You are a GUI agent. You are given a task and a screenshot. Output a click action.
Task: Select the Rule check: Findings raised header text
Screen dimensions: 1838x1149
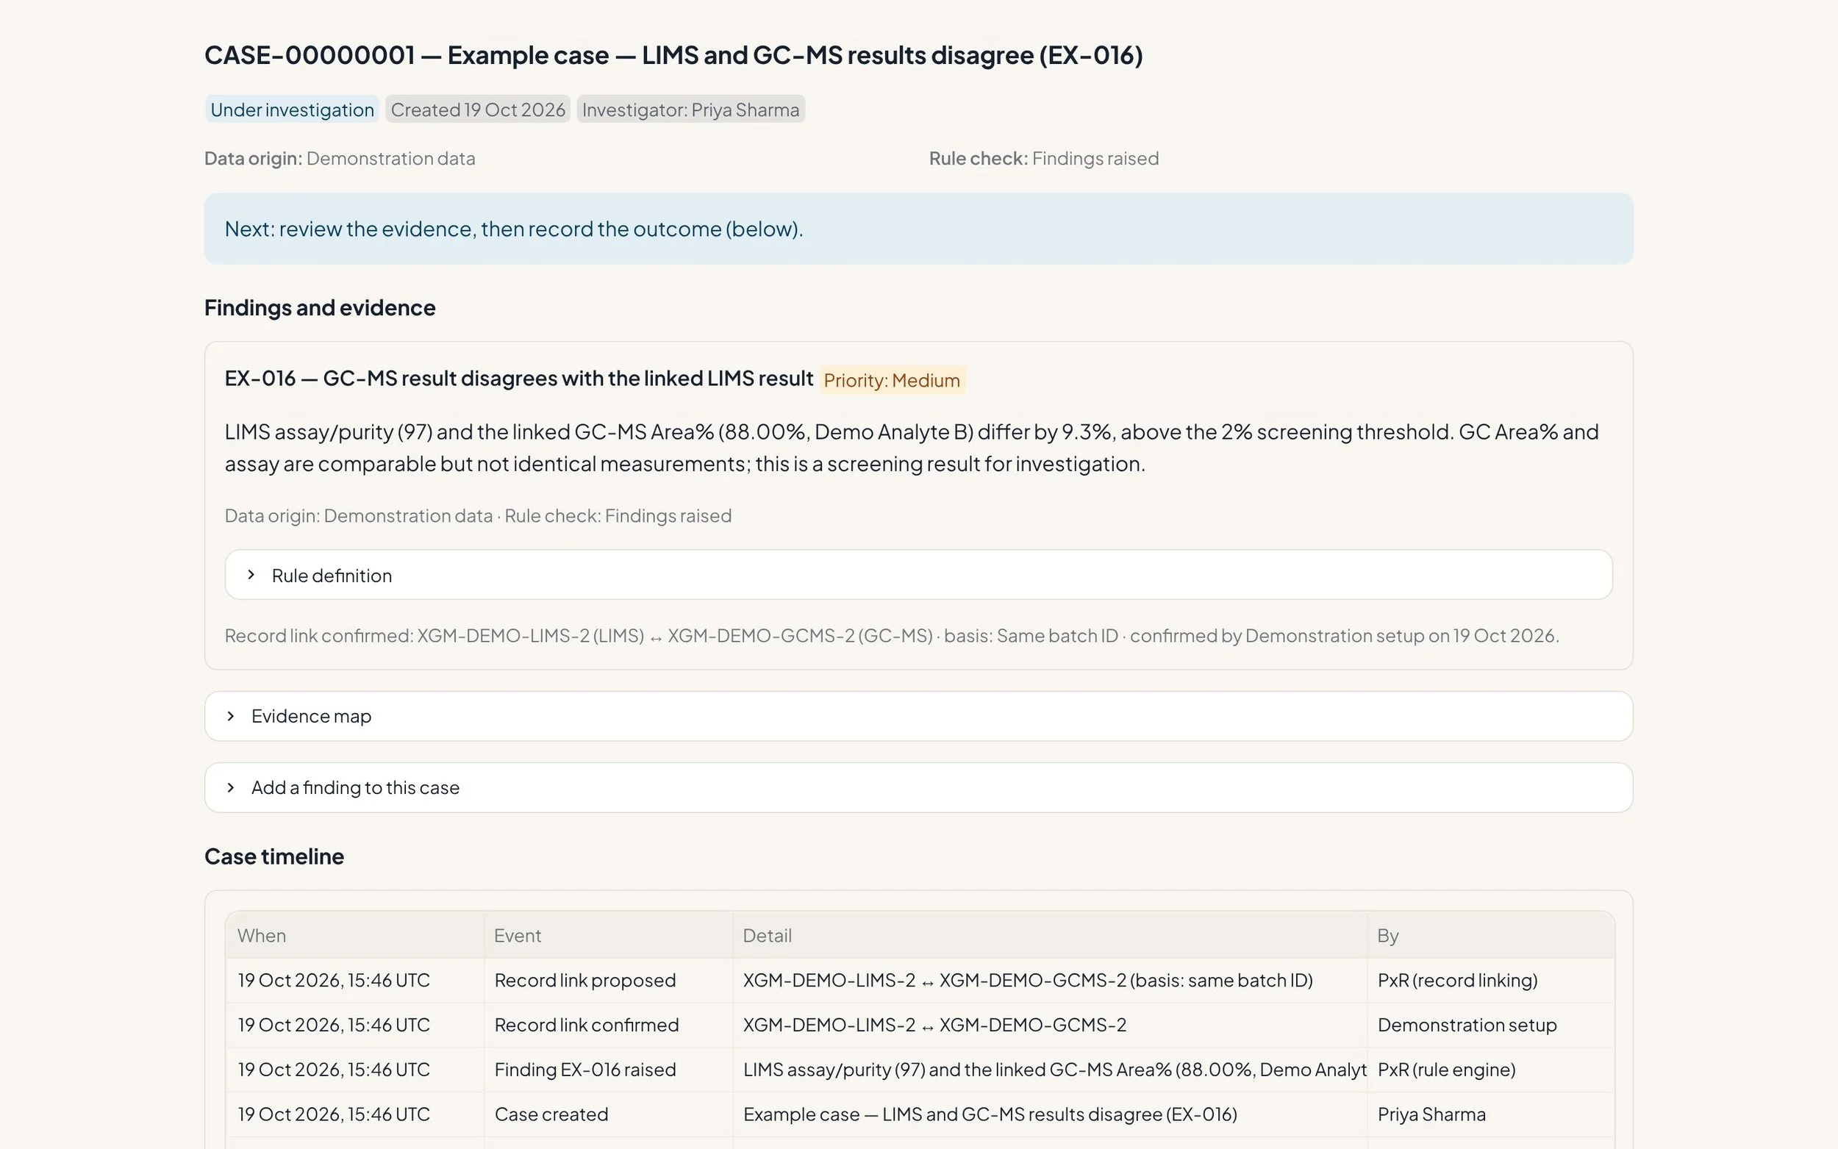pyautogui.click(x=1043, y=158)
